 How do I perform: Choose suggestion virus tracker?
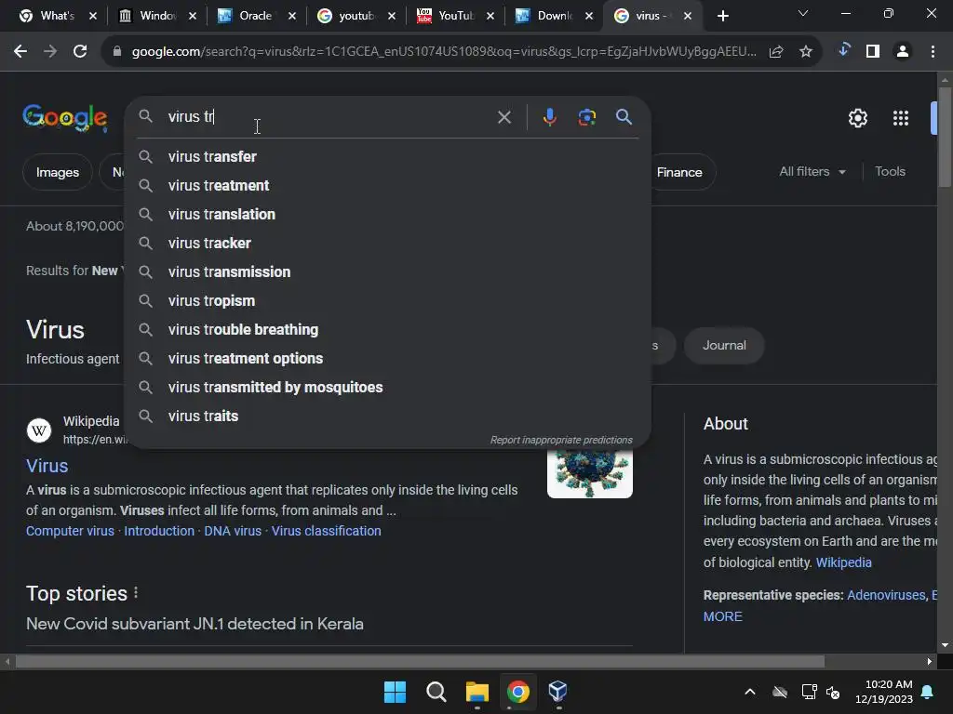click(388, 244)
